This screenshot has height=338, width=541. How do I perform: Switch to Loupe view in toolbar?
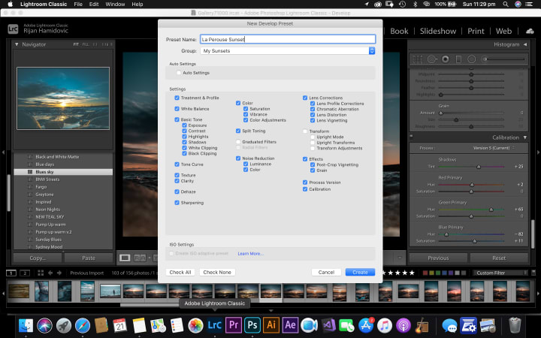click(x=125, y=258)
